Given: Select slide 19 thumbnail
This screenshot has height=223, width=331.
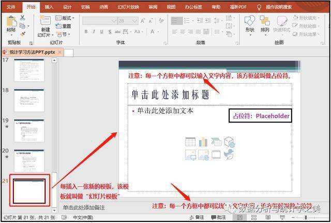Looking at the screenshot, I should pyautogui.click(x=29, y=131).
